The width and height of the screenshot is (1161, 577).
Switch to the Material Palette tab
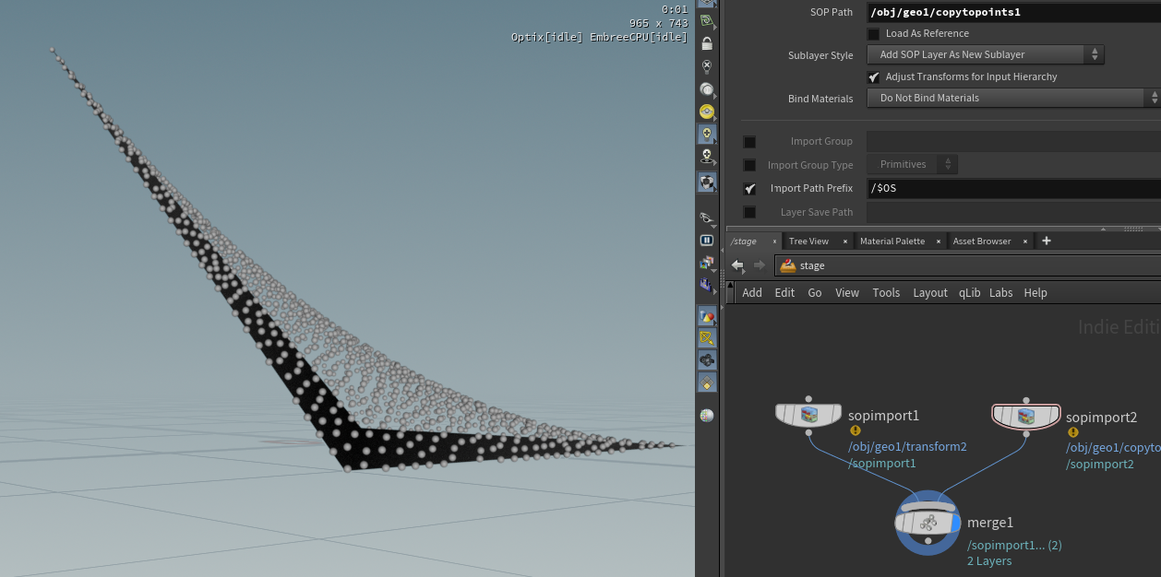pos(892,241)
